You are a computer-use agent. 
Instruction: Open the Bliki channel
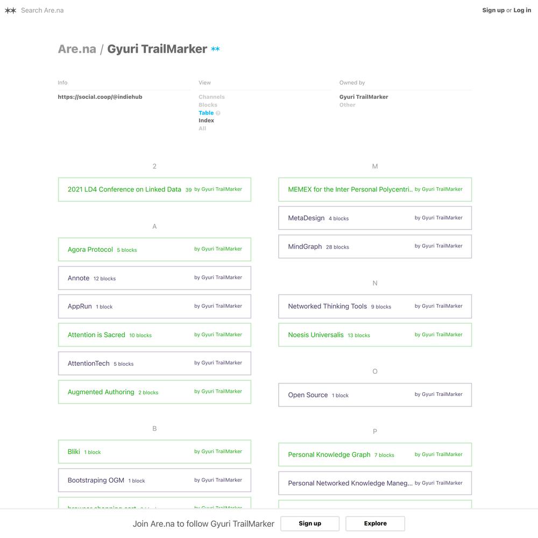point(154,451)
